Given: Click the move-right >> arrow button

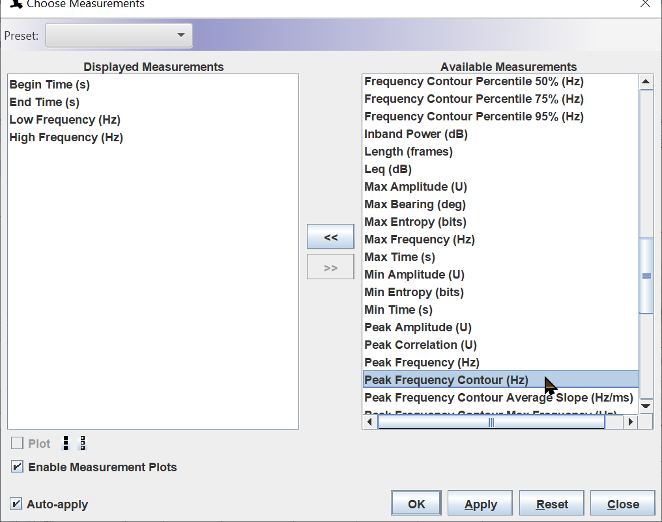Looking at the screenshot, I should [330, 267].
